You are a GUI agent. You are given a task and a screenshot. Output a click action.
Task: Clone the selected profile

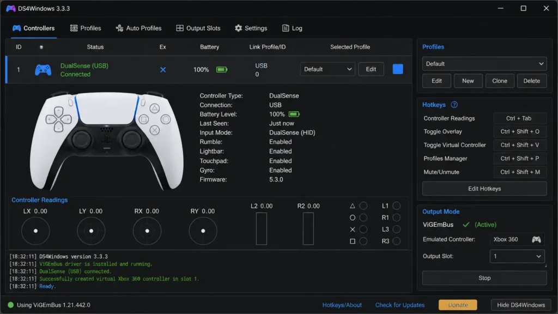coord(500,81)
